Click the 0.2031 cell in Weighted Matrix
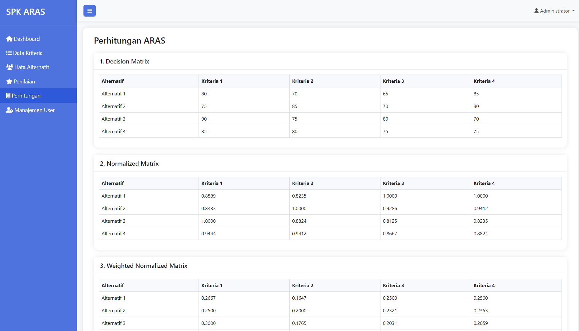Screen dimensions: 579x331 point(426,323)
